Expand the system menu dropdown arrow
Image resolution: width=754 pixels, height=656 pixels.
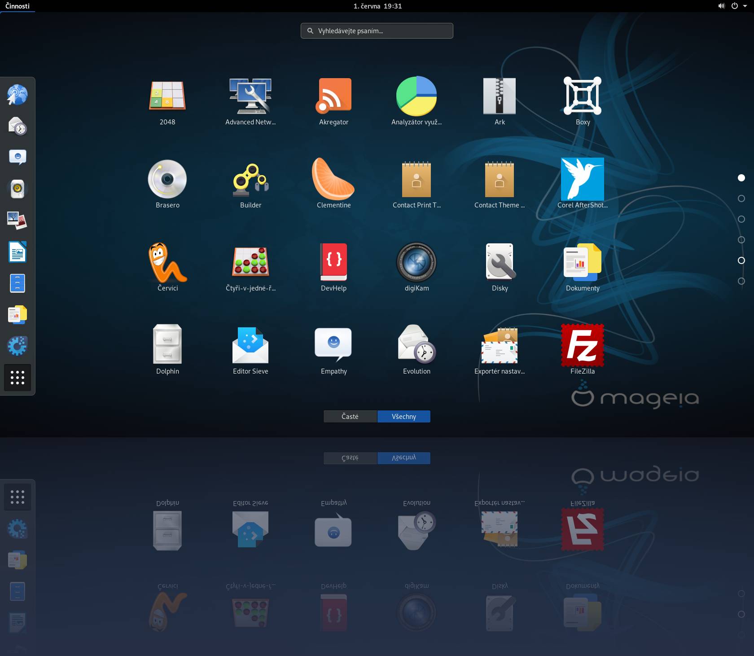click(x=745, y=6)
